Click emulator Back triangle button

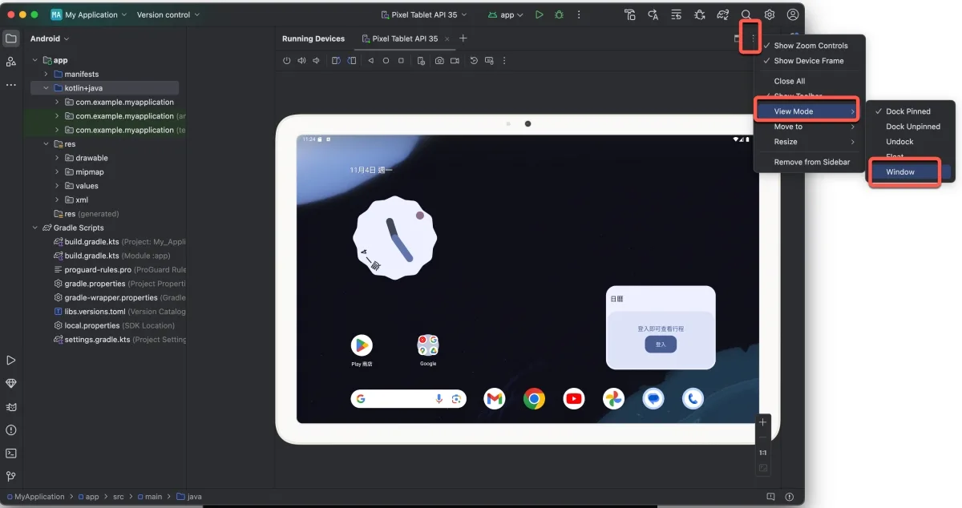point(370,60)
